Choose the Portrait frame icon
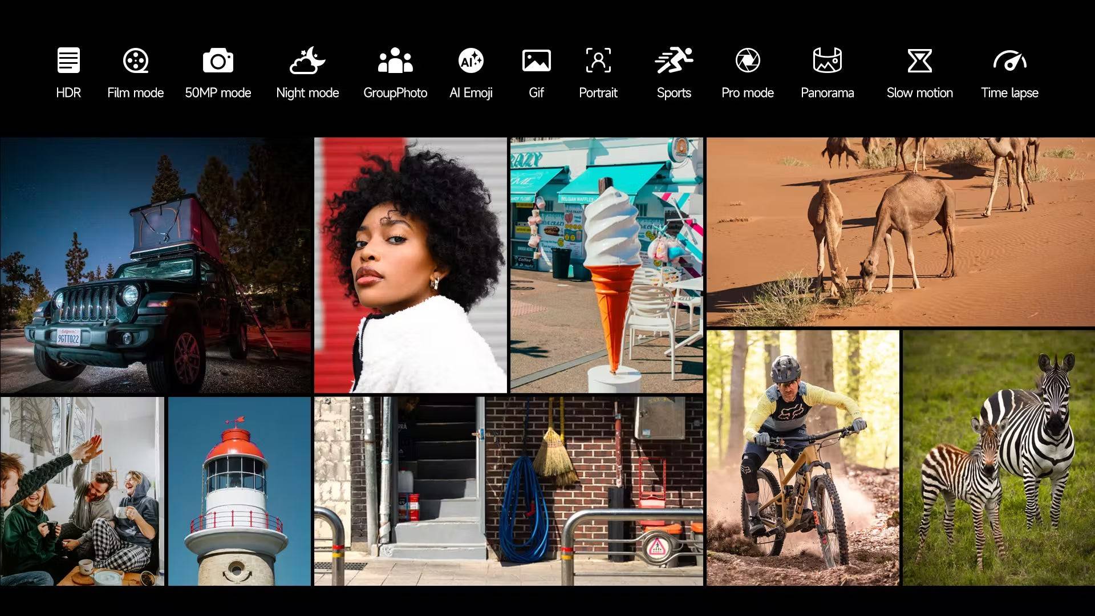 tap(598, 60)
